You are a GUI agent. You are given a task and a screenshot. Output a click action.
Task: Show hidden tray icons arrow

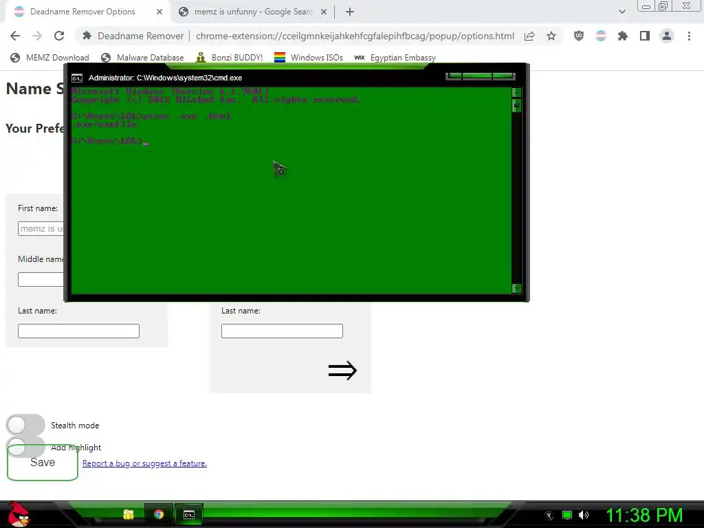(x=549, y=516)
